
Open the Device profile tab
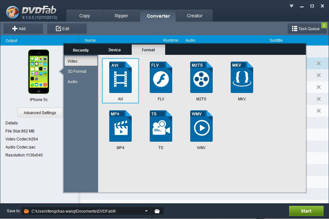[x=115, y=50]
